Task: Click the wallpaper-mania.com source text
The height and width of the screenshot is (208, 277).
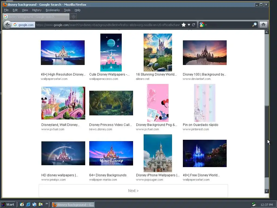Action: point(103,180)
